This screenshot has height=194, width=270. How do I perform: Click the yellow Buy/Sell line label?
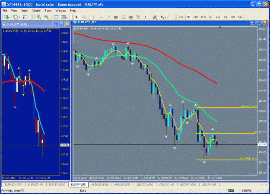click(x=248, y=158)
